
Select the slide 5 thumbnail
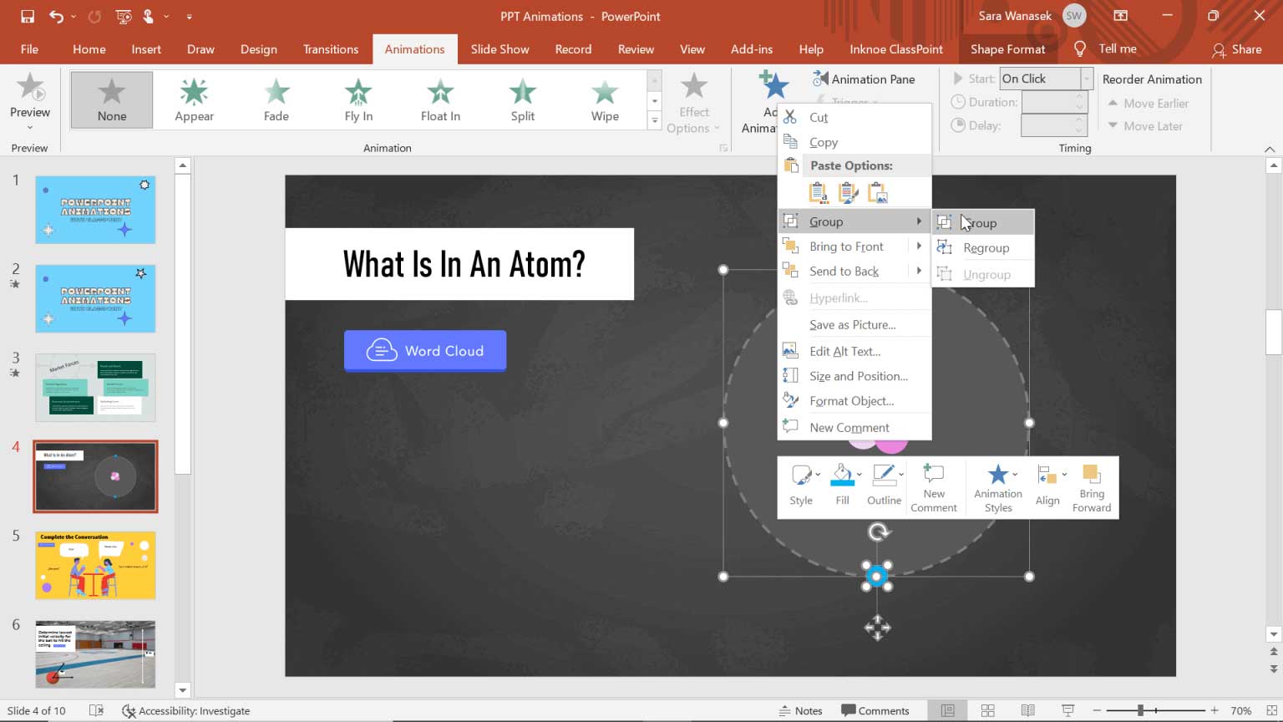pyautogui.click(x=94, y=565)
